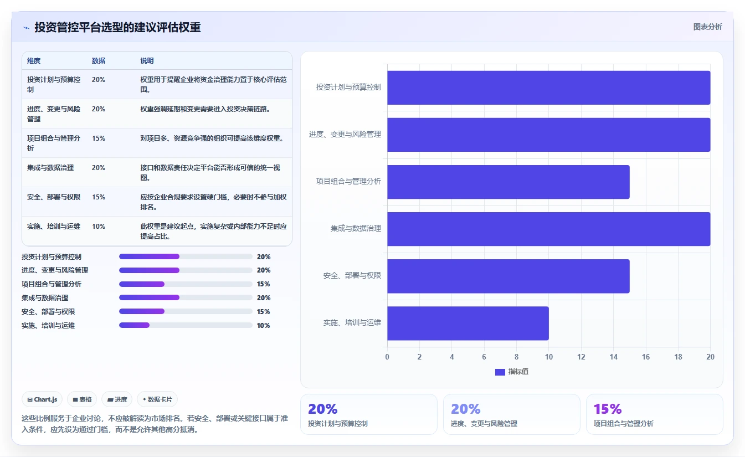Open the 20% 进度、变更与风险管理 data card
Image resolution: width=745 pixels, height=457 pixels.
(x=511, y=414)
